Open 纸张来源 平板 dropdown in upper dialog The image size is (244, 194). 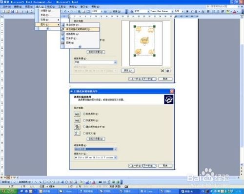(x=116, y=62)
